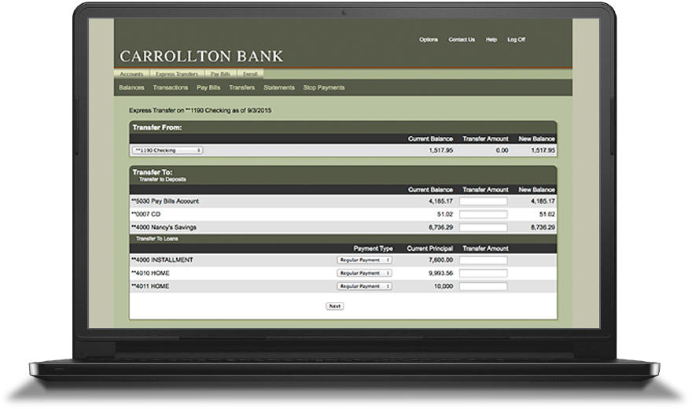Viewport: 692px width, 409px height.
Task: Open the Options link in the header
Action: [428, 39]
